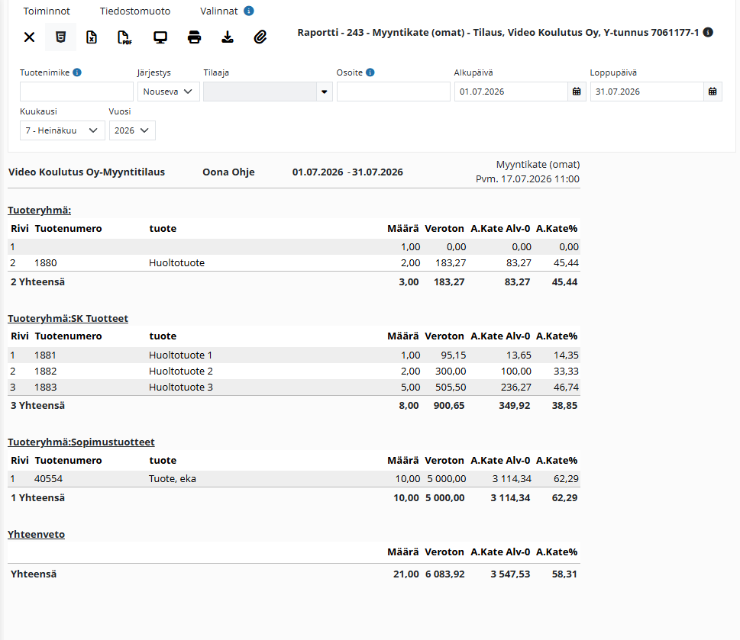Image resolution: width=740 pixels, height=640 pixels.
Task: Export report as PDF icon
Action: point(124,37)
